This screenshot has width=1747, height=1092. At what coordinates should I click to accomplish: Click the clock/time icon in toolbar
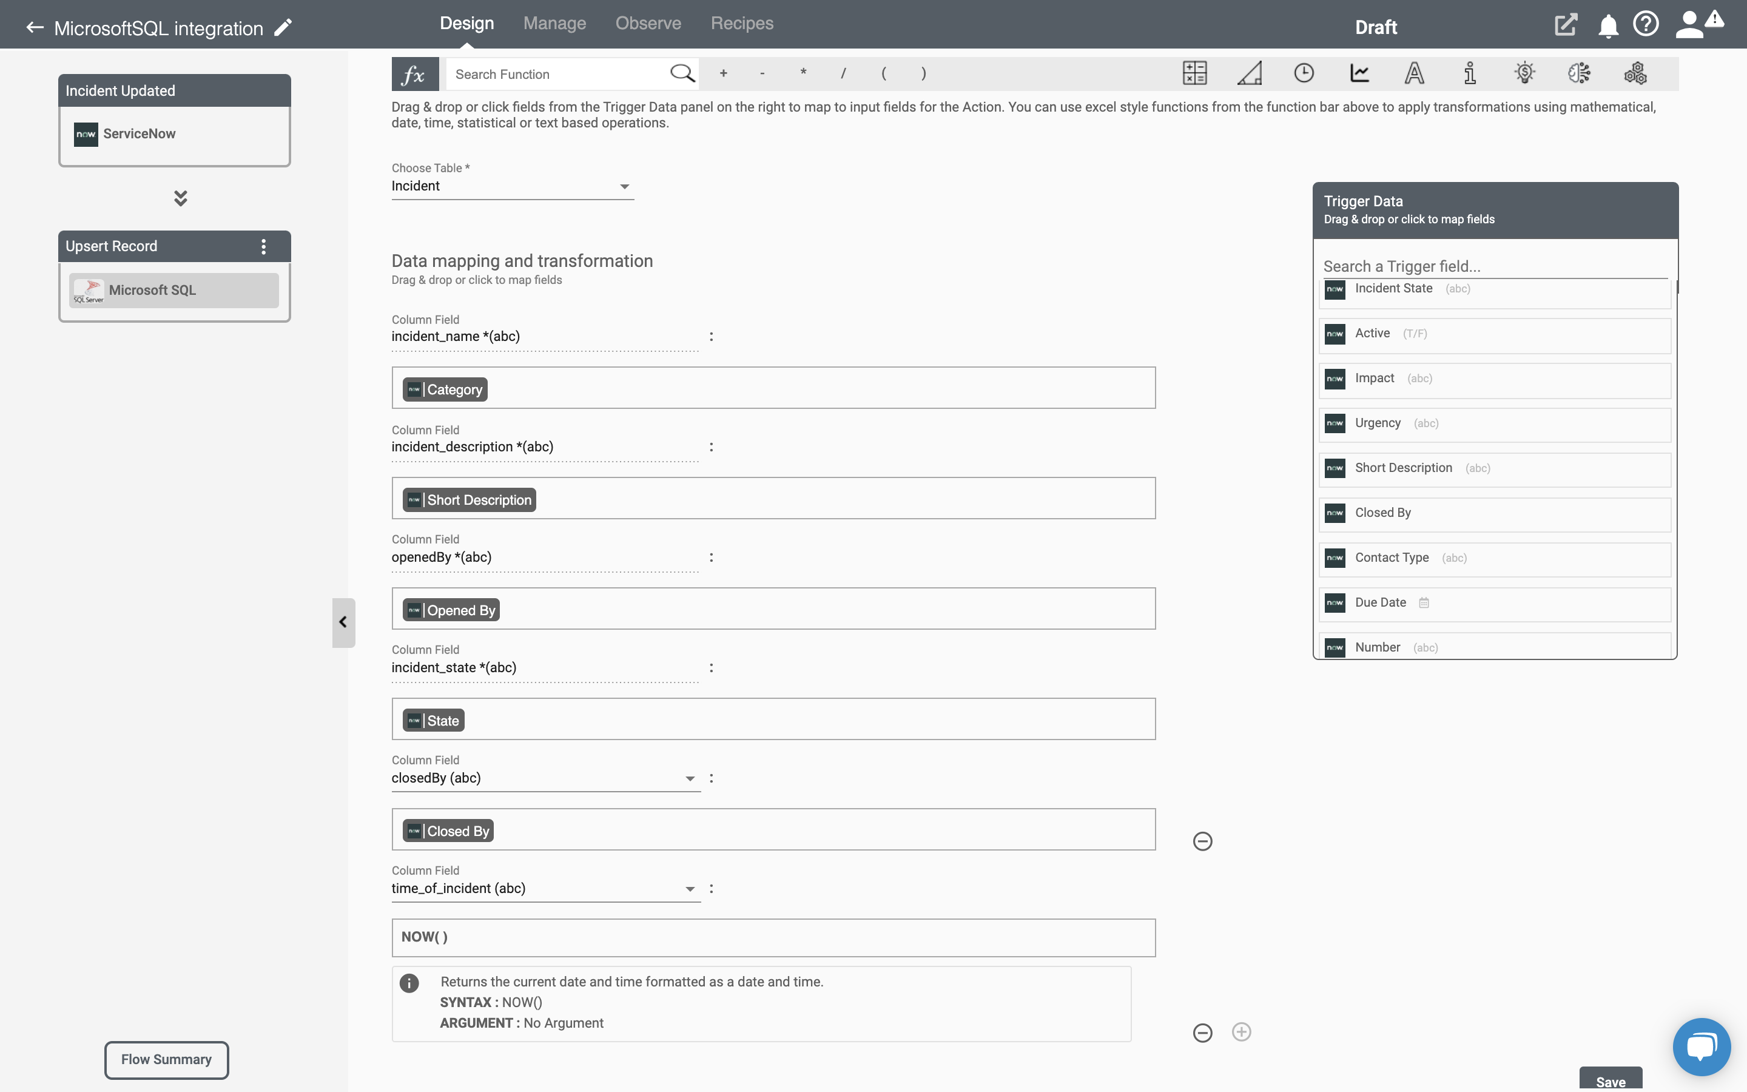coord(1304,73)
